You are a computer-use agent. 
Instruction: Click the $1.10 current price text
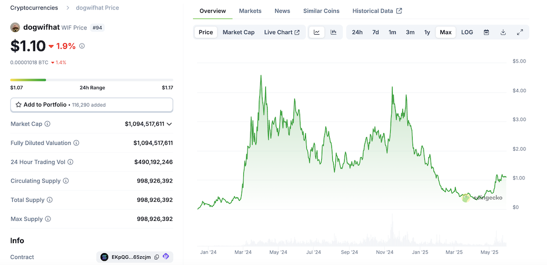point(28,46)
